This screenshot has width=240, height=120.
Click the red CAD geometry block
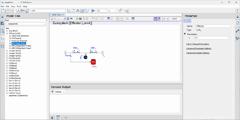pos(93,62)
